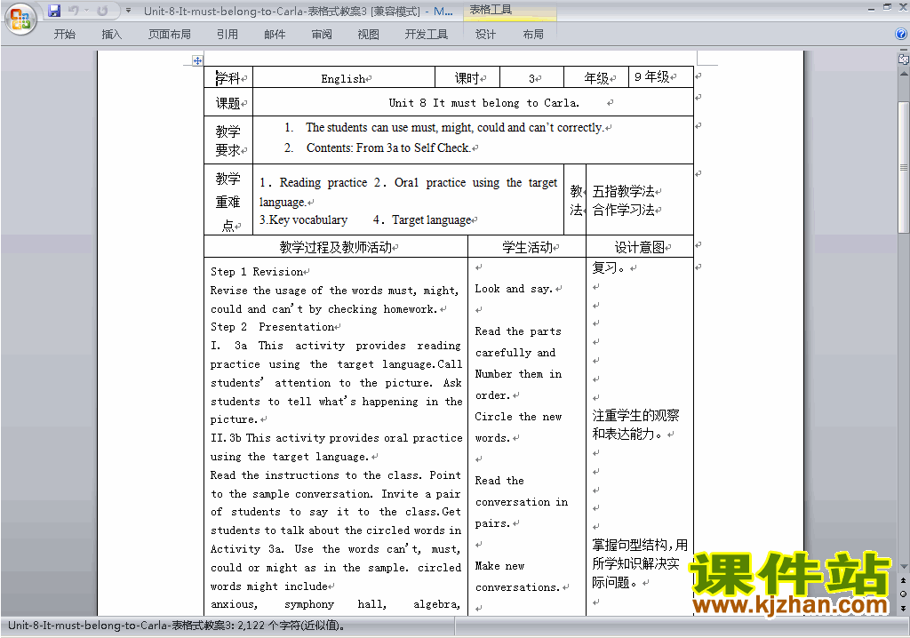910x638 pixels.
Task: Click the vertical scrollbar up arrow
Action: [904, 74]
